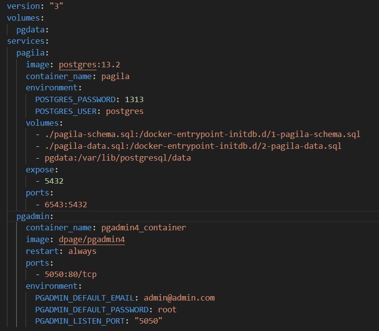Click the pagila-data.sql volume mapping line
Image resolution: width=379 pixels, height=331 pixels.
[193, 146]
